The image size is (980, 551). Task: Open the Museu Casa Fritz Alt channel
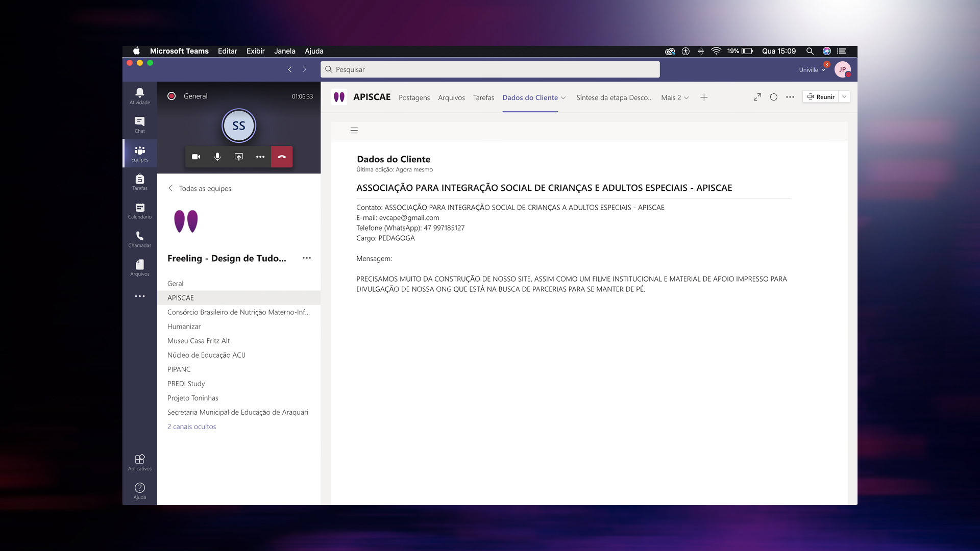pos(239,341)
